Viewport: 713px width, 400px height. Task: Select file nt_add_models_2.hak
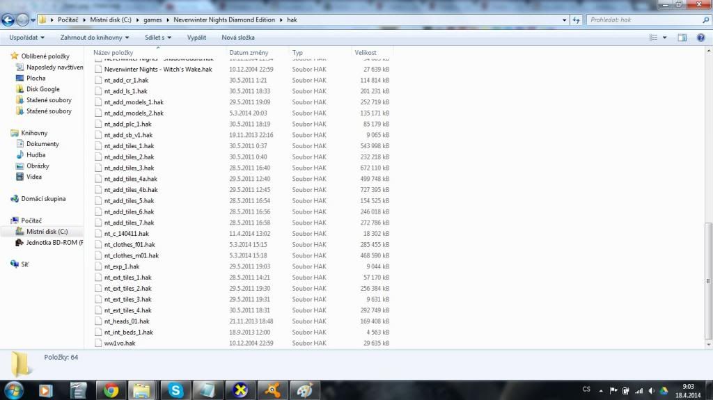pyautogui.click(x=134, y=113)
